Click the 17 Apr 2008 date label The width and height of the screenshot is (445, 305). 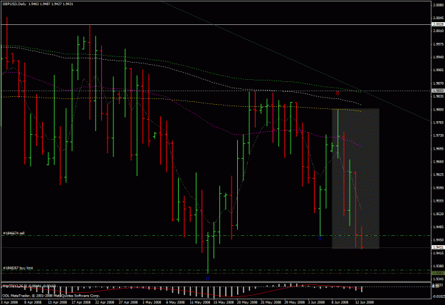(x=81, y=302)
